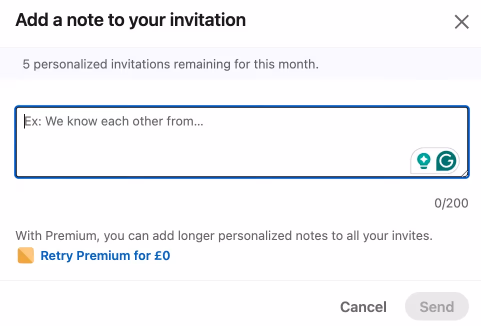Click the personalized invitations remaining banner
Viewport: 481px width, 326px height.
click(x=170, y=64)
